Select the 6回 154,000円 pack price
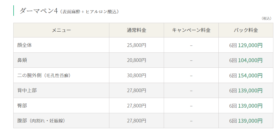Image resolution: width=277 pixels, height=131 pixels. [x=246, y=75]
